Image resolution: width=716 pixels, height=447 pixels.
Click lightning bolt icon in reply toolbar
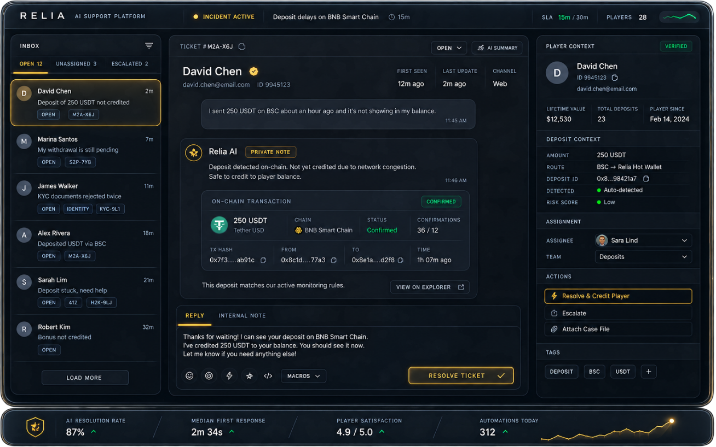pyautogui.click(x=229, y=376)
